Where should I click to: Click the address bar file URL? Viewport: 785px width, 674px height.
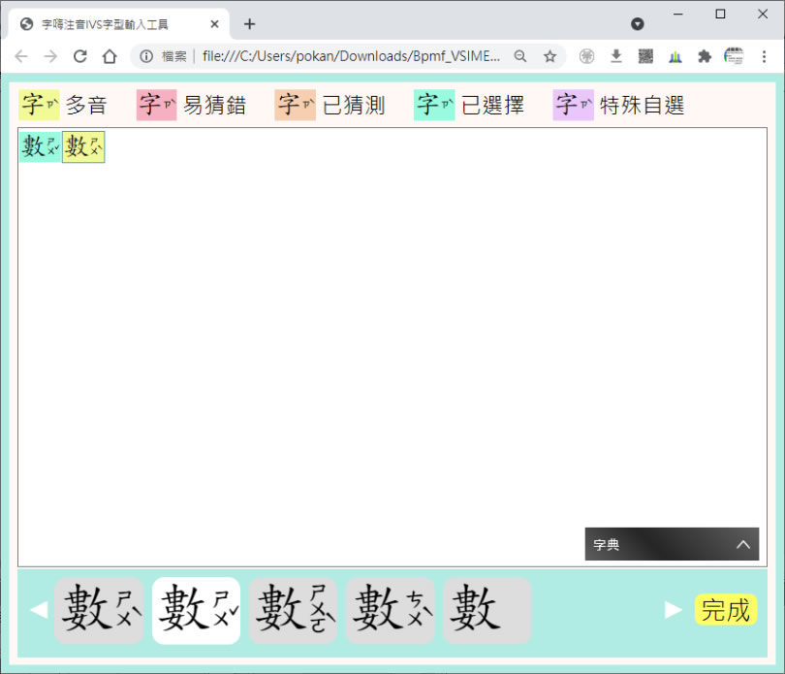[x=351, y=56]
